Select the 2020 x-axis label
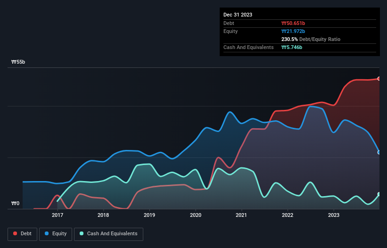The image size is (387, 248). (196, 215)
